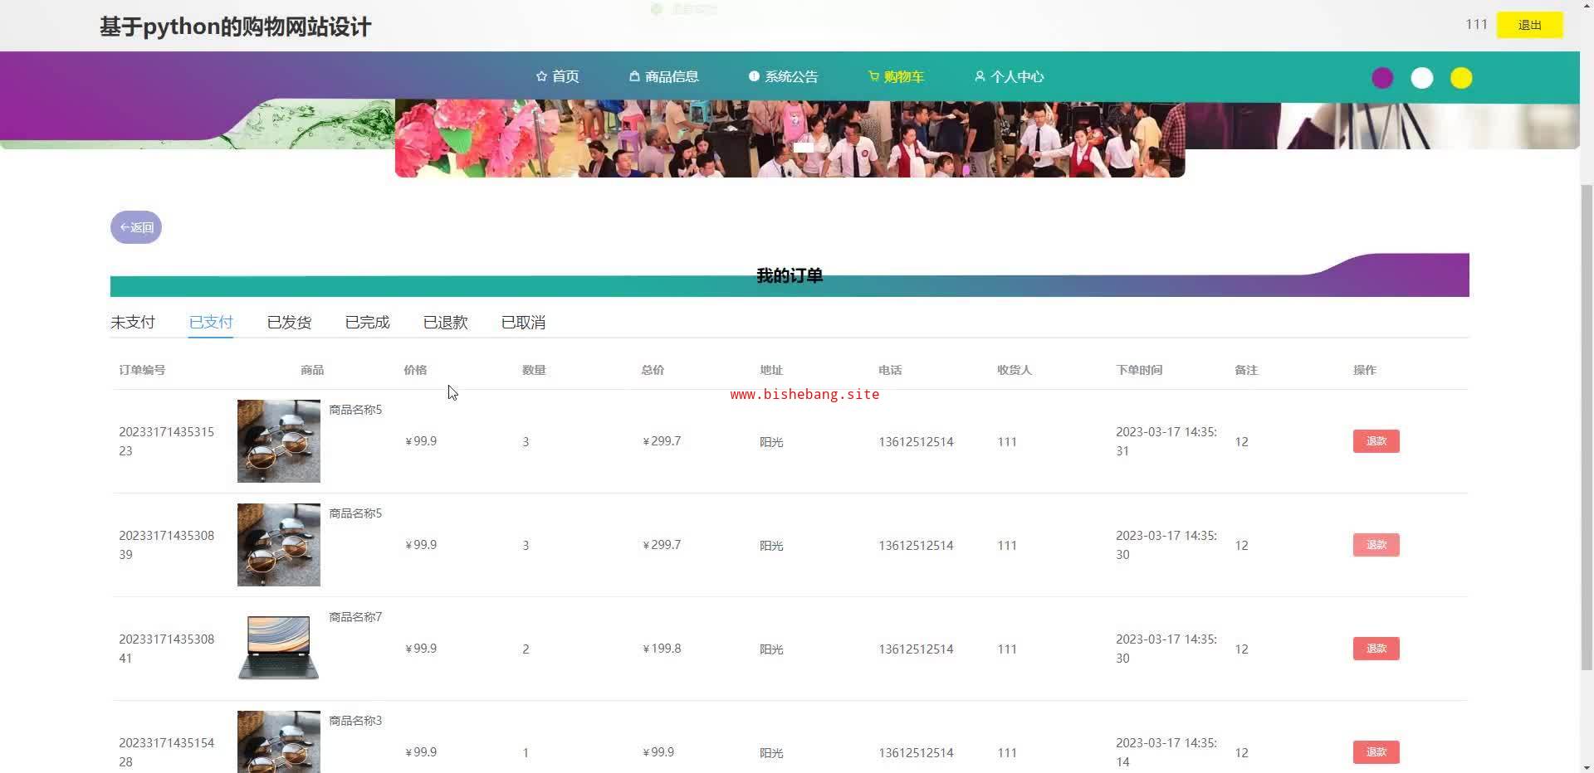Open the 购物车 navigation item
Viewport: 1594px width, 773px height.
point(897,76)
